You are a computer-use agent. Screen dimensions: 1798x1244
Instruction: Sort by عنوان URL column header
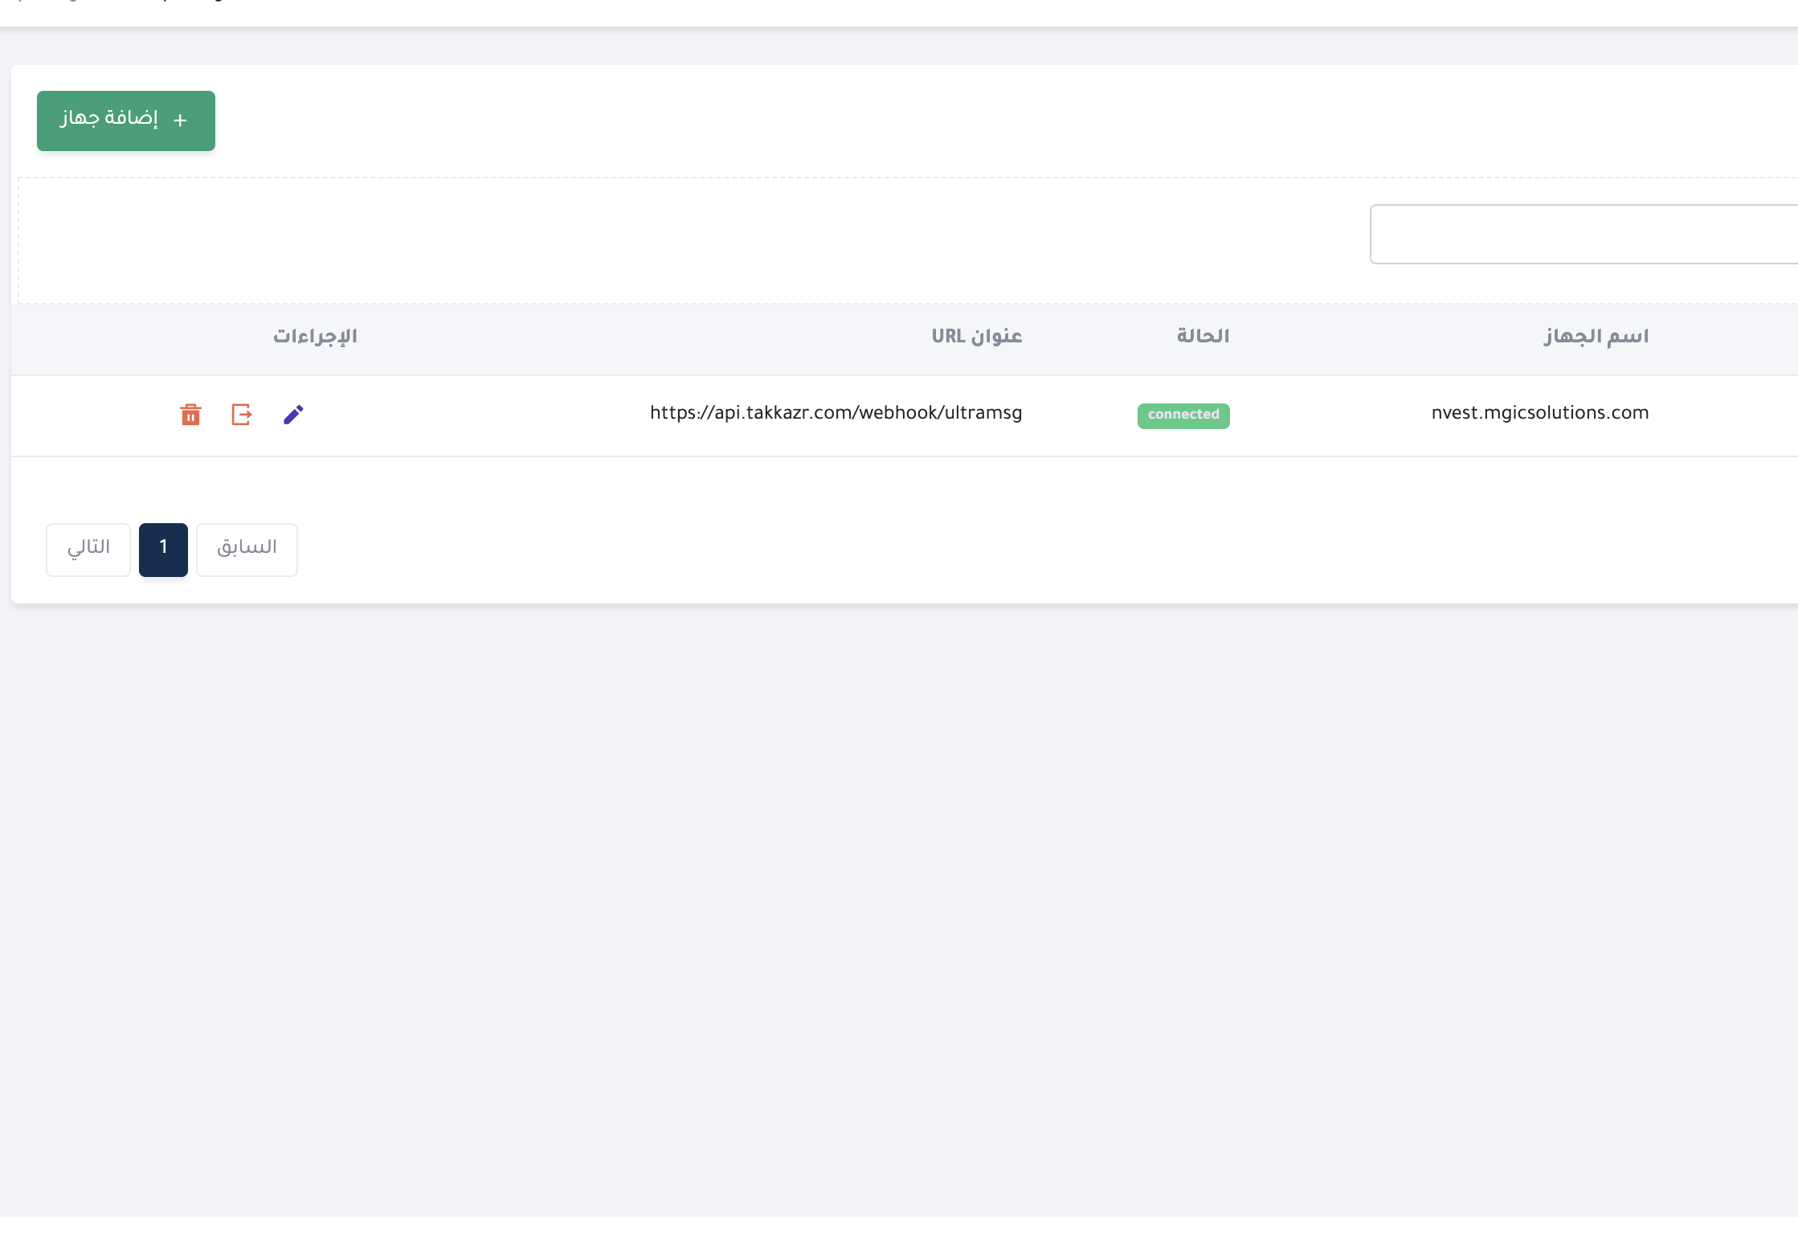coord(975,336)
